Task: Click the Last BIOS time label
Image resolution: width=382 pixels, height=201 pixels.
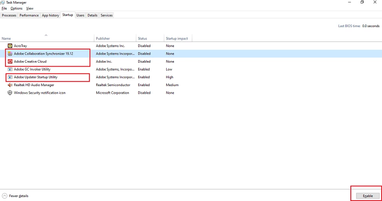Action: (349, 26)
